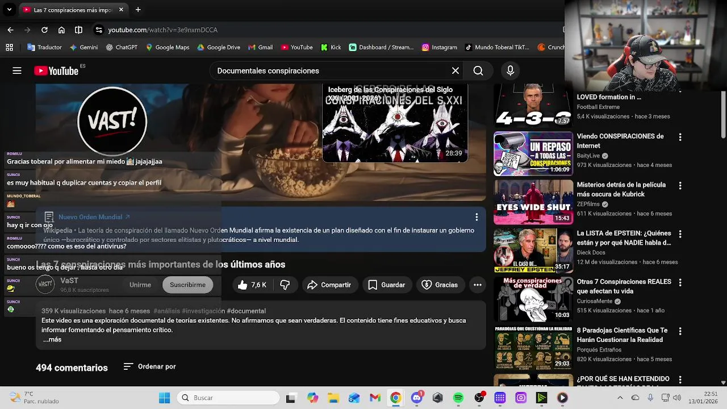
Task: Open the Gemini bookmark
Action: (83, 47)
